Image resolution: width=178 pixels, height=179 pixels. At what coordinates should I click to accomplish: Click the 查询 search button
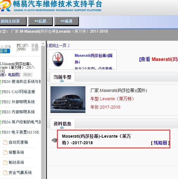coord(5,51)
